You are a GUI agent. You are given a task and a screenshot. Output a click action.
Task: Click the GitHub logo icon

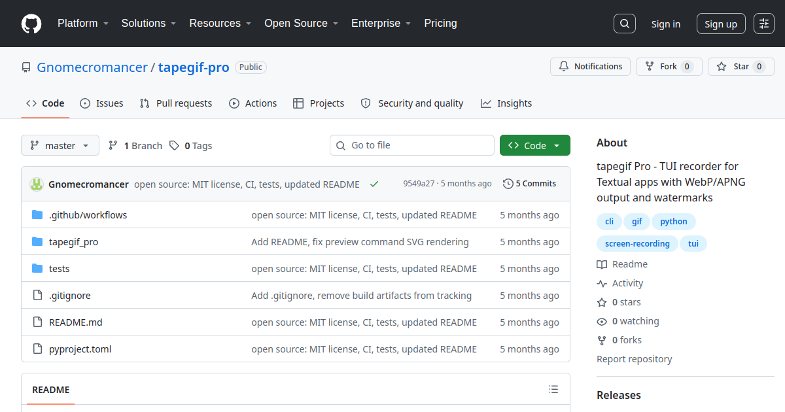coord(31,24)
